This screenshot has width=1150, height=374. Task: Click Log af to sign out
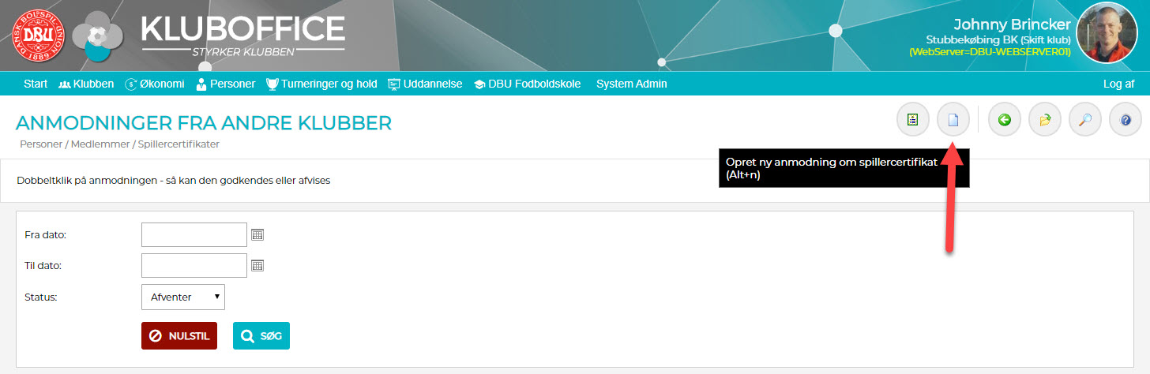(1118, 84)
